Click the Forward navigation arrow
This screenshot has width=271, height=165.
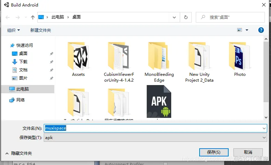[18, 17]
